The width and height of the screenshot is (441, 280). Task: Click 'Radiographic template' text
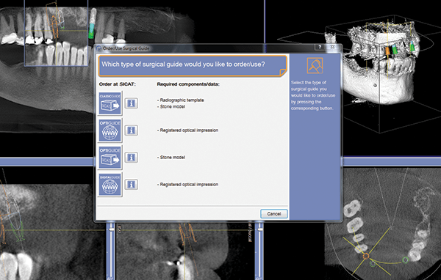(x=182, y=100)
